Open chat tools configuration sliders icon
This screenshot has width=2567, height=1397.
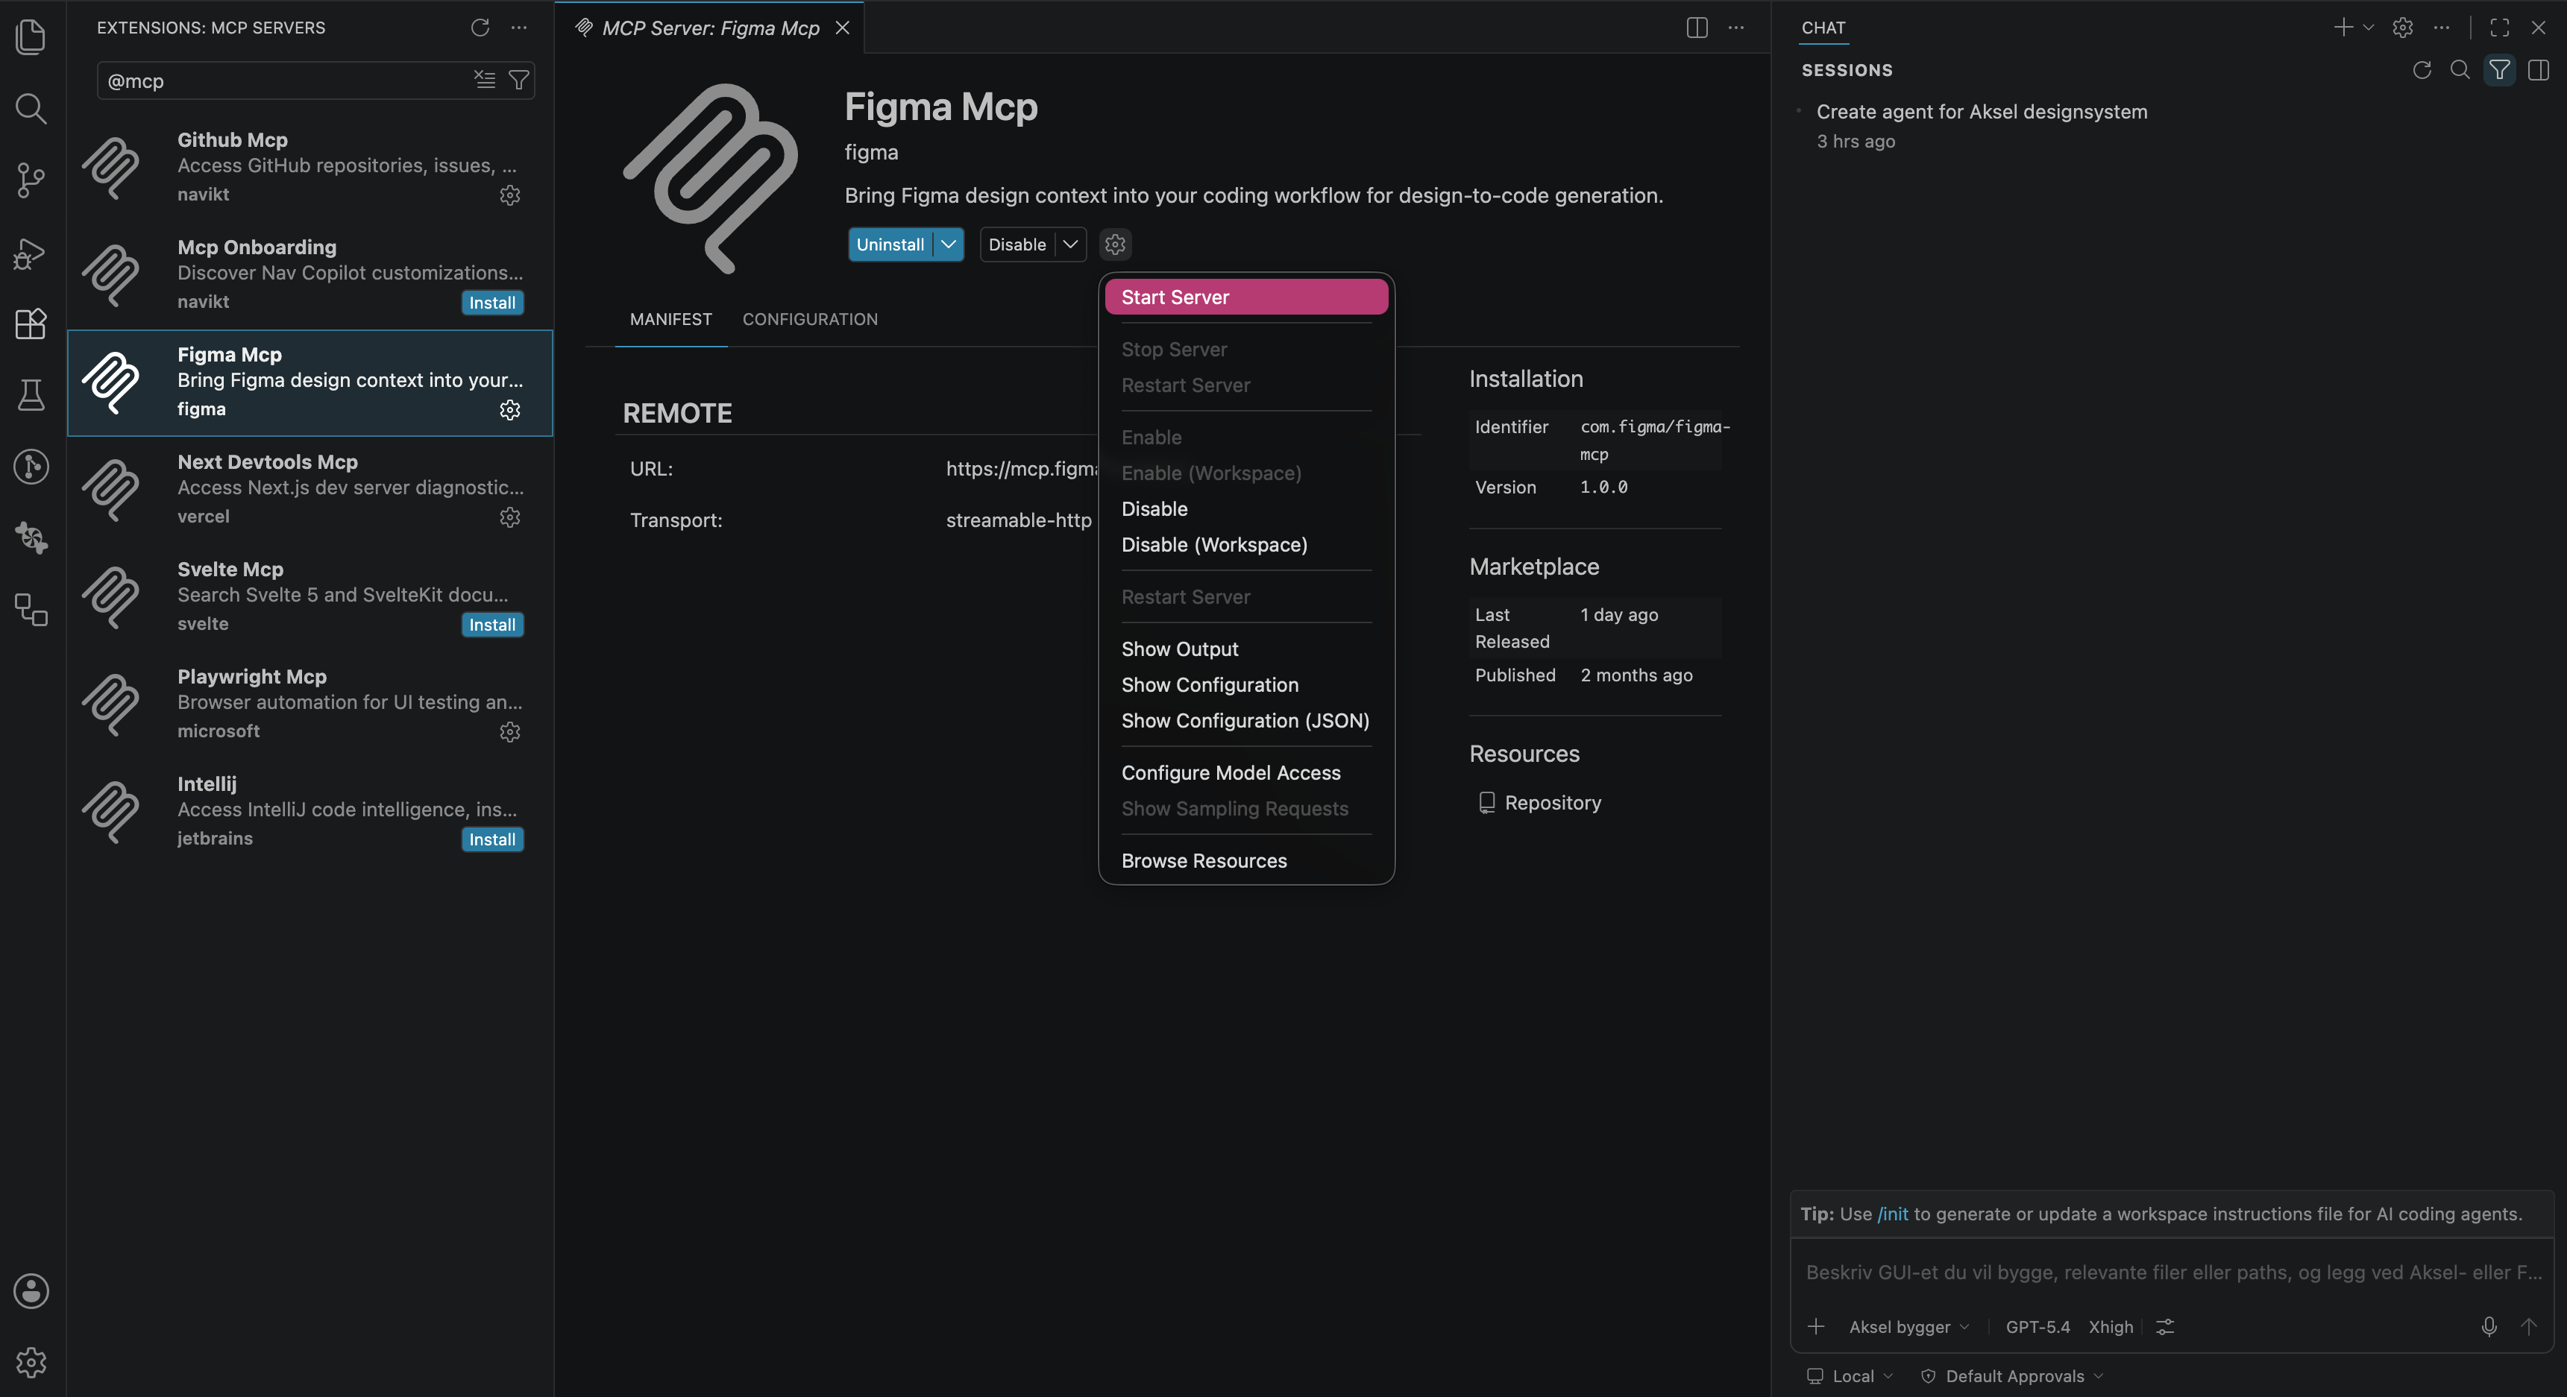(x=2166, y=1326)
